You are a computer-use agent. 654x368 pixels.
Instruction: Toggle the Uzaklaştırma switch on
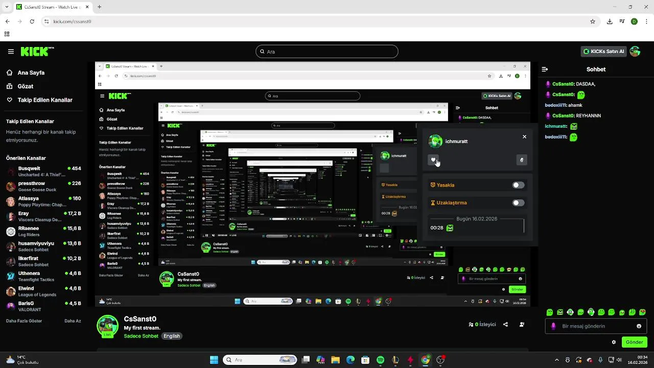(x=518, y=203)
